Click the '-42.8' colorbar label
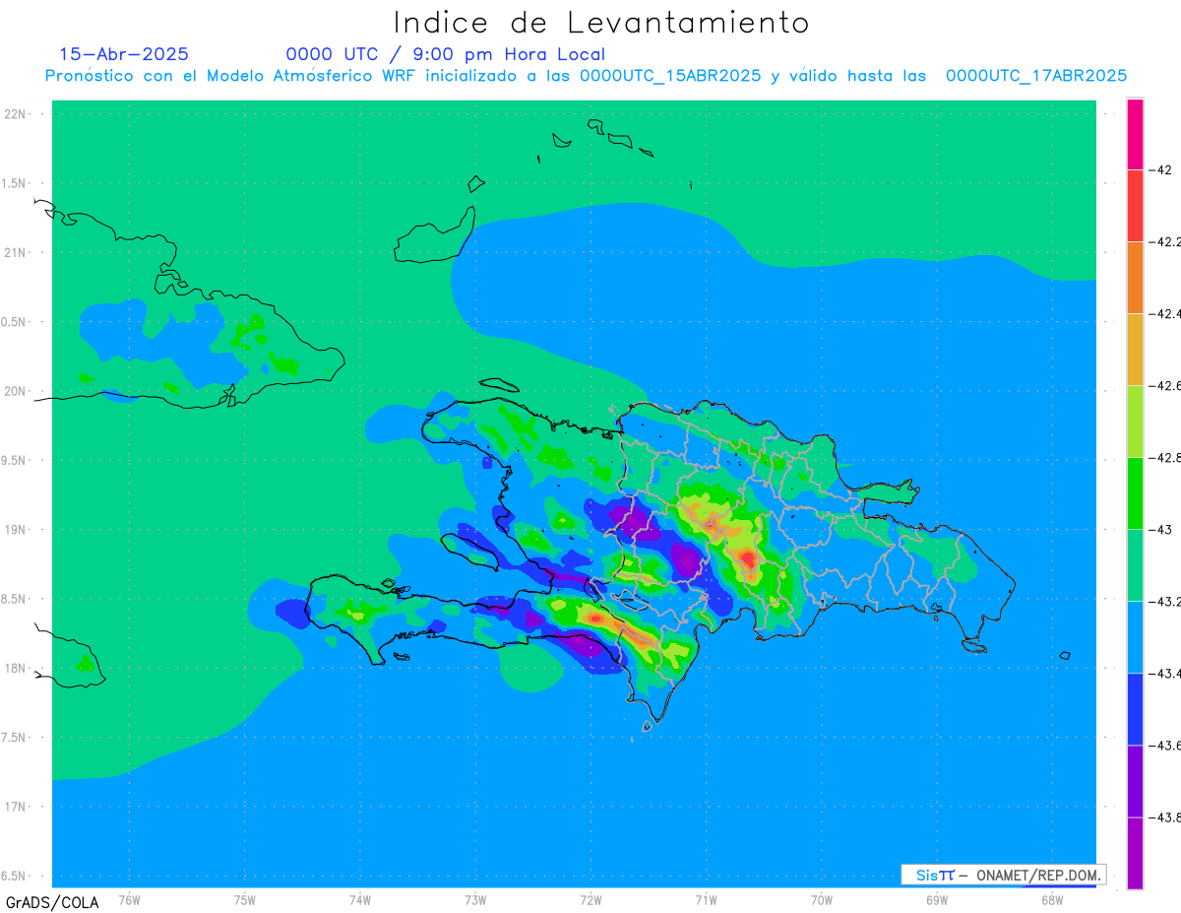The image size is (1181, 913). point(1165,457)
